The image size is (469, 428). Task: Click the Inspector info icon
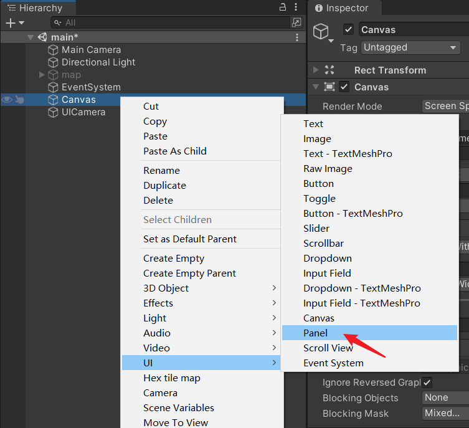(319, 8)
